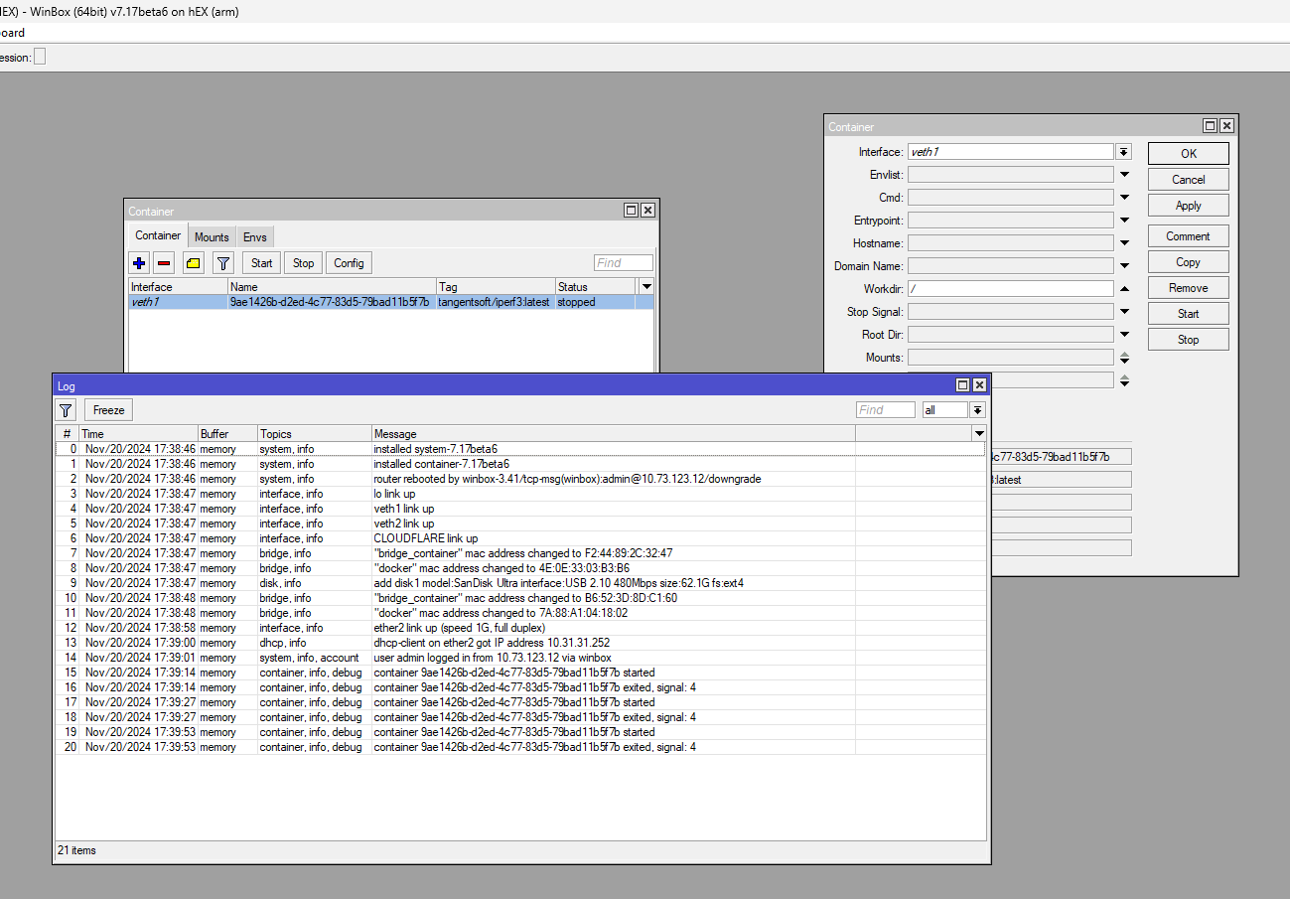This screenshot has width=1290, height=899.
Task: Click Cancel in Container dialog
Action: (1189, 180)
